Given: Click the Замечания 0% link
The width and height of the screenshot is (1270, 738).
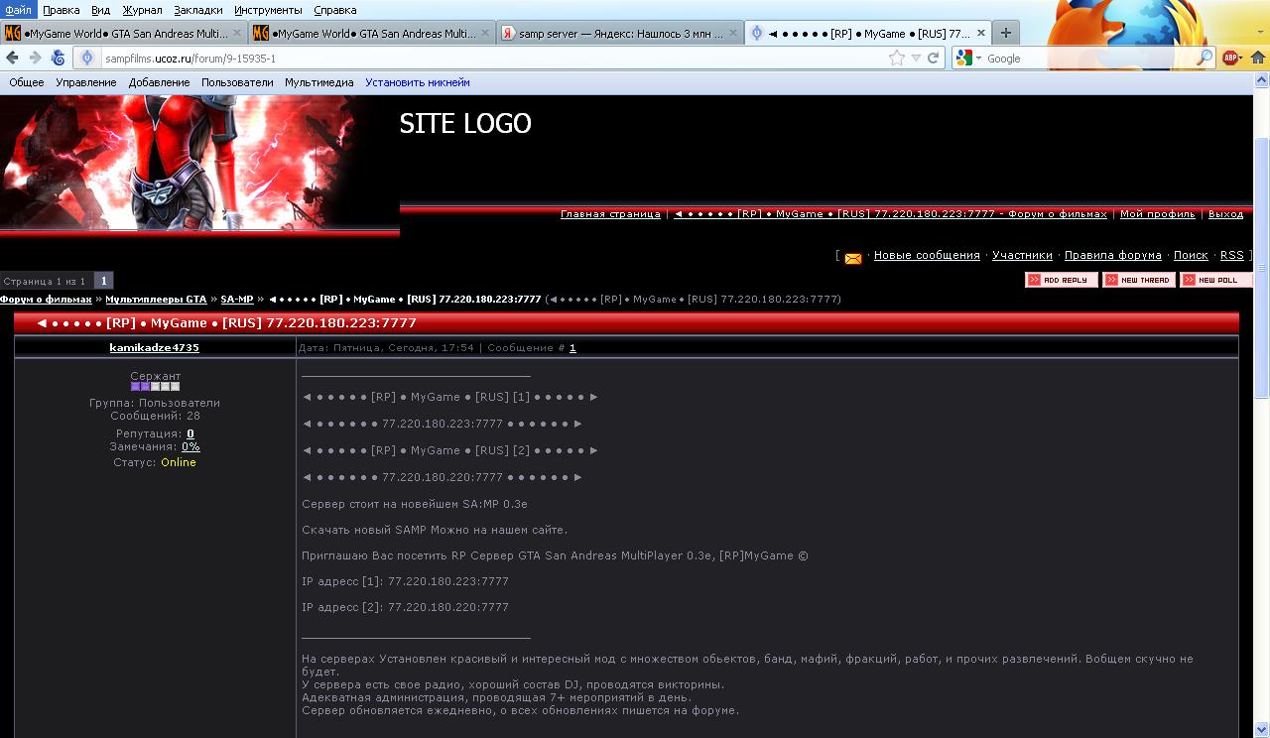Looking at the screenshot, I should click(190, 447).
